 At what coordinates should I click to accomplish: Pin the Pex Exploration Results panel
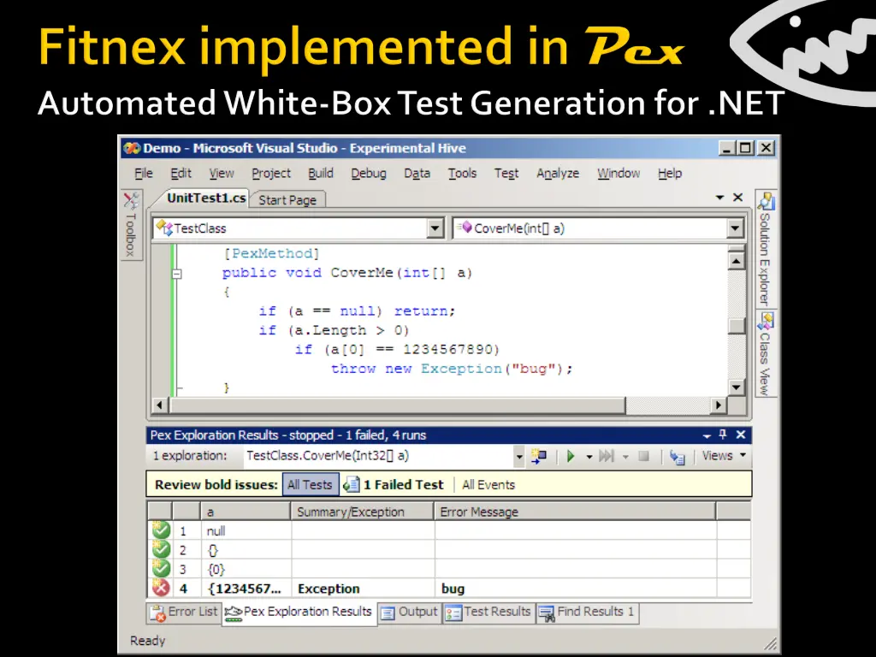723,435
